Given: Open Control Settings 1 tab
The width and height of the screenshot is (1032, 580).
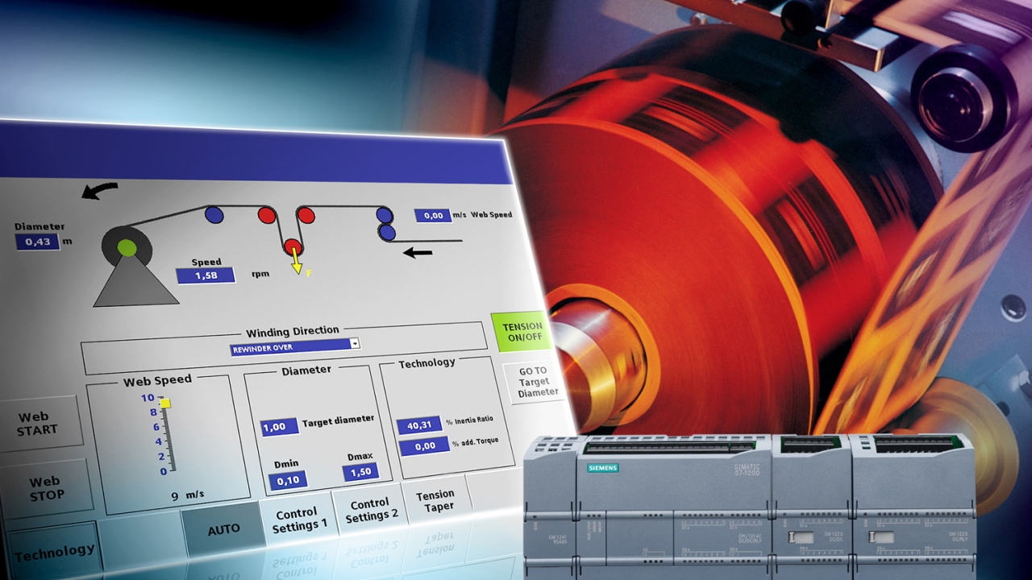Looking at the screenshot, I should point(300,520).
